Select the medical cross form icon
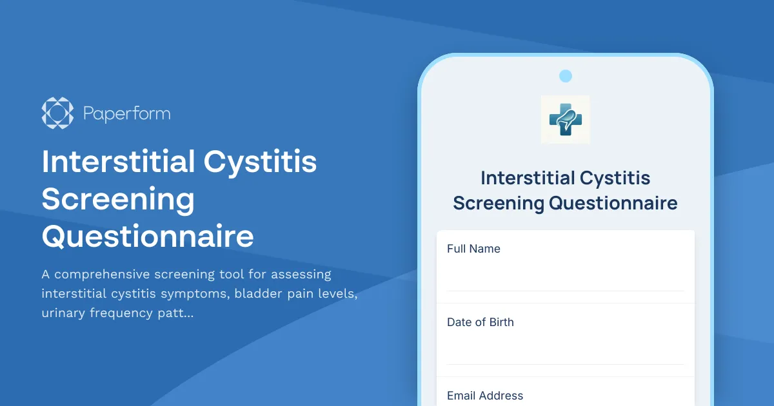Image resolution: width=774 pixels, height=406 pixels. (565, 119)
